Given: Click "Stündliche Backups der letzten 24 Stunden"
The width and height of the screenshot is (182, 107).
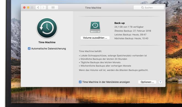Looking at the screenshot, I should [103, 59].
